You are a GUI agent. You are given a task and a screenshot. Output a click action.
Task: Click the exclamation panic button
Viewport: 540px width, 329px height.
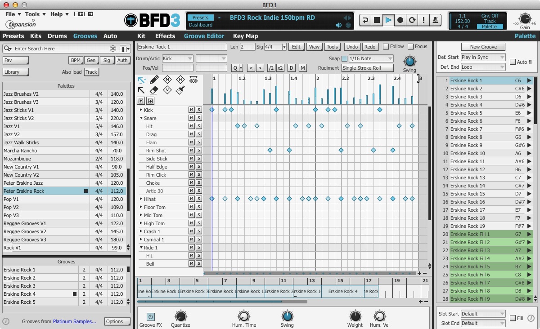423,20
